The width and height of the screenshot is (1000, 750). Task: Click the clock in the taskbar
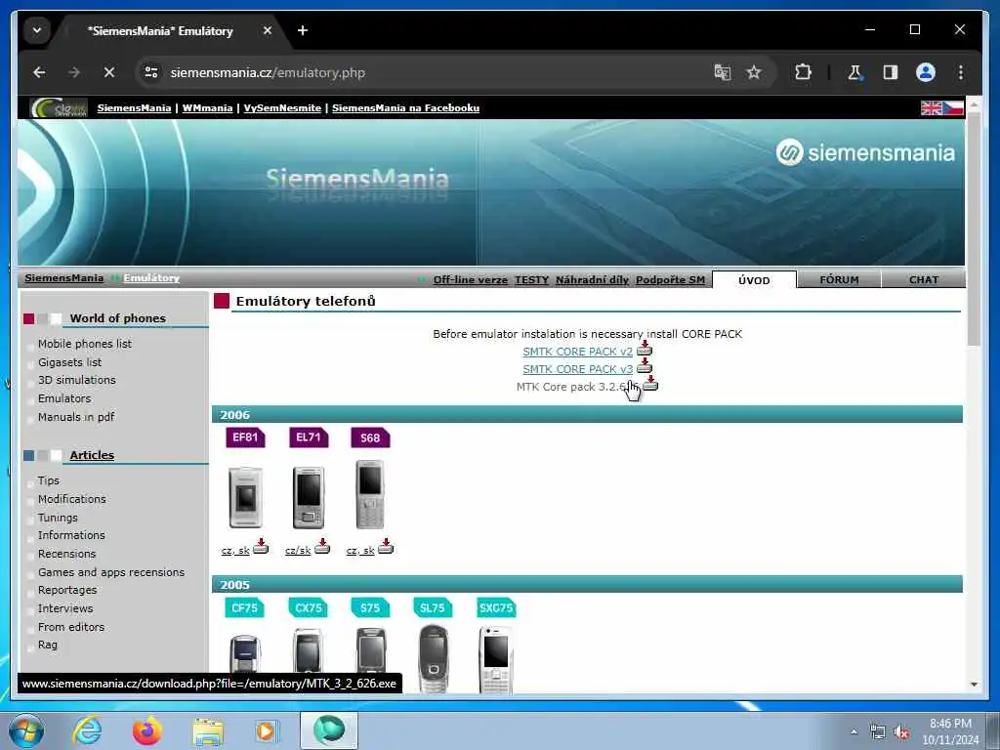click(x=950, y=731)
